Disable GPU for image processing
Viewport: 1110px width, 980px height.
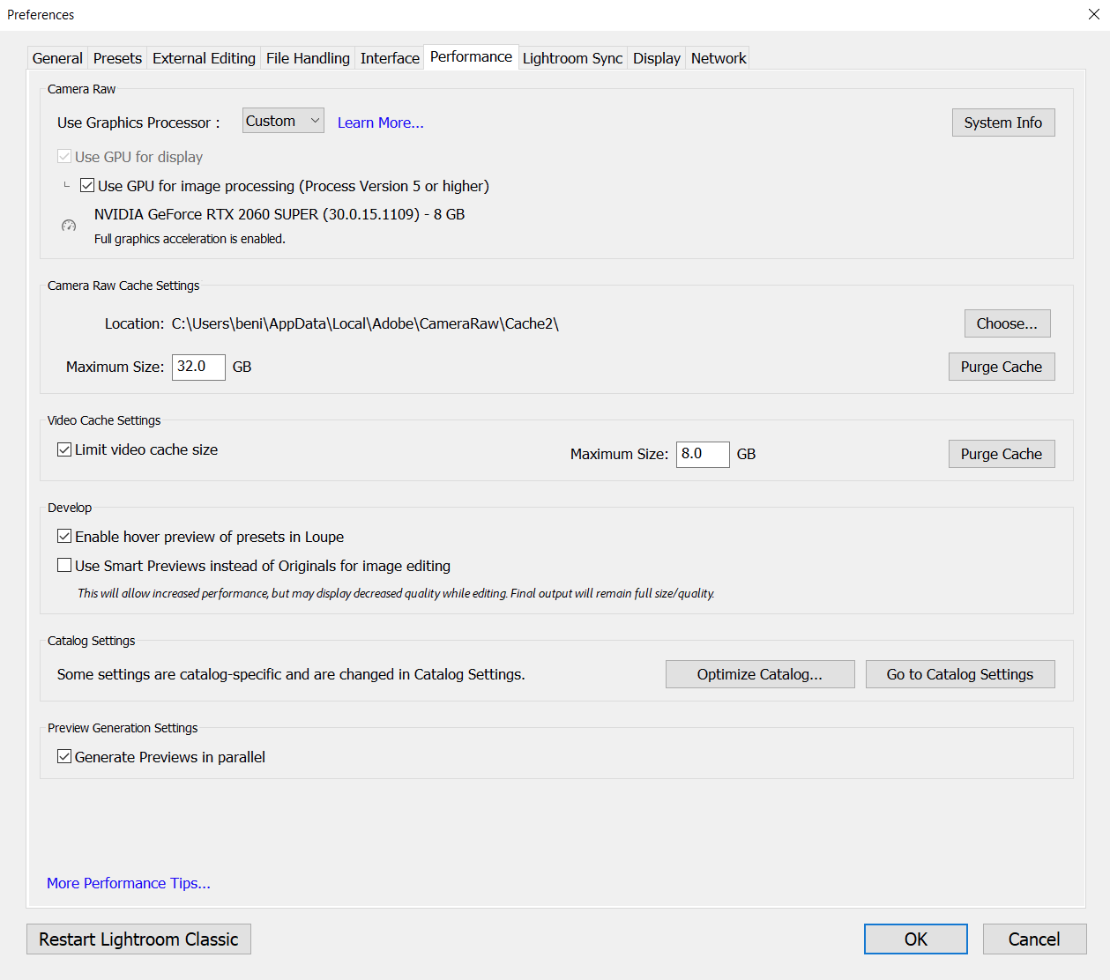(x=87, y=185)
